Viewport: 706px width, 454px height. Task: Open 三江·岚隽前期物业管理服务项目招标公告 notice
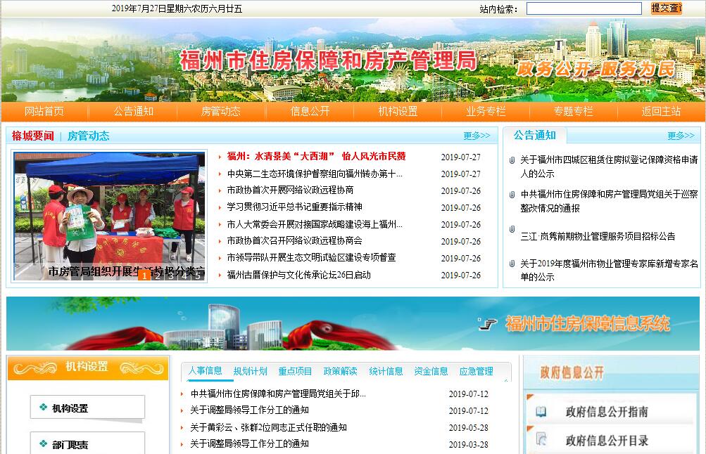(x=598, y=236)
